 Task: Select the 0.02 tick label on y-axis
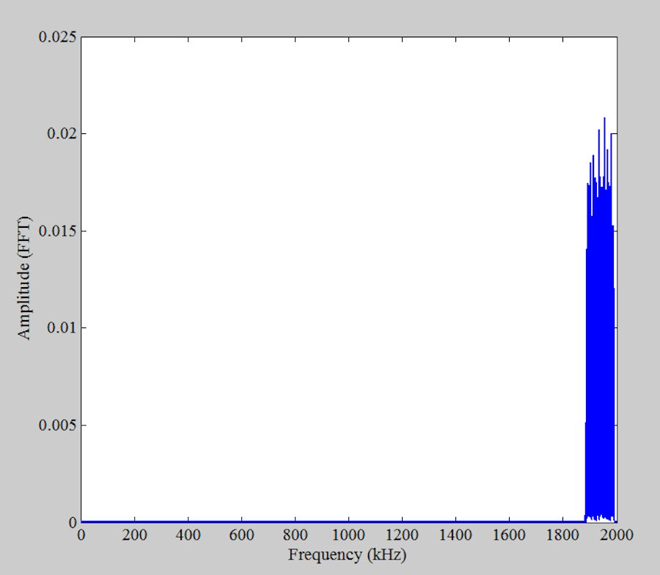(x=62, y=132)
